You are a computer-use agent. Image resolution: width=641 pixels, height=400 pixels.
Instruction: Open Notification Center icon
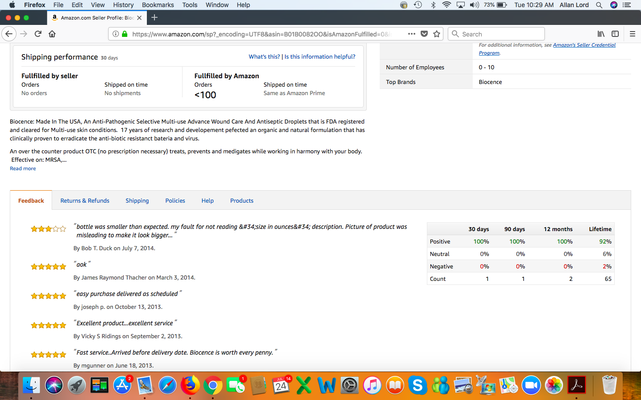coord(627,5)
